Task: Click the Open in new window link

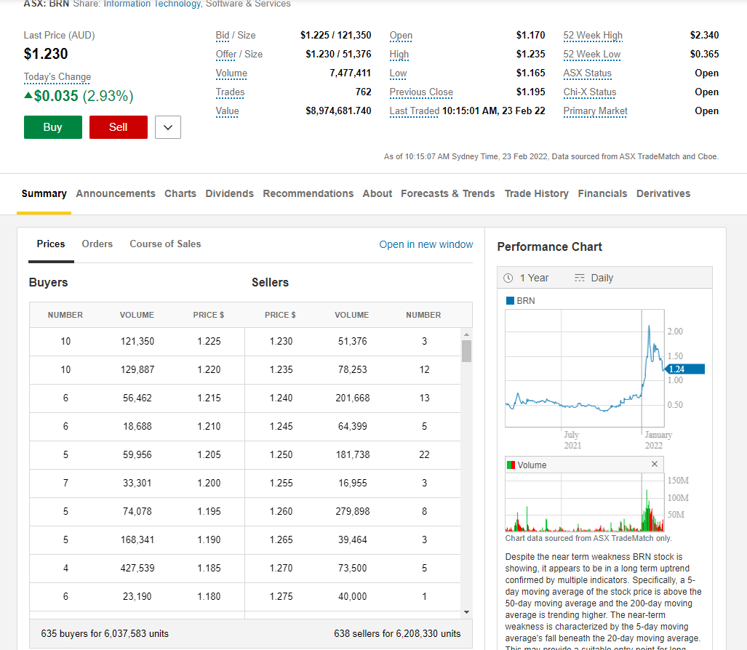Action: (x=426, y=244)
